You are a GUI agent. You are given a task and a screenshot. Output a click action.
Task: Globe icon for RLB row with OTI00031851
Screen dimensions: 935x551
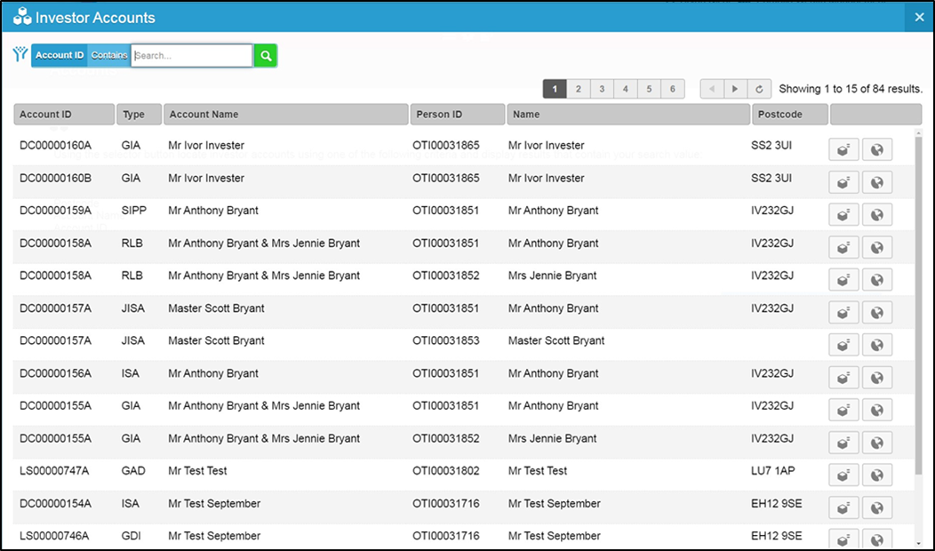click(x=876, y=247)
